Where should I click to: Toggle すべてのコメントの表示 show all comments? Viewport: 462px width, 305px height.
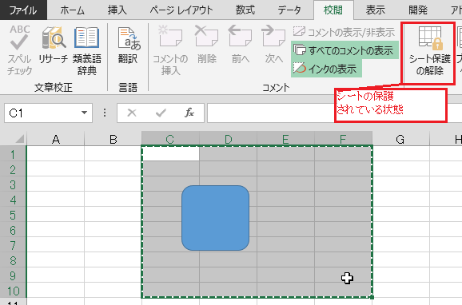[344, 50]
